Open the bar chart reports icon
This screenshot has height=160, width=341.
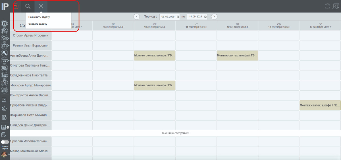pos(5,75)
